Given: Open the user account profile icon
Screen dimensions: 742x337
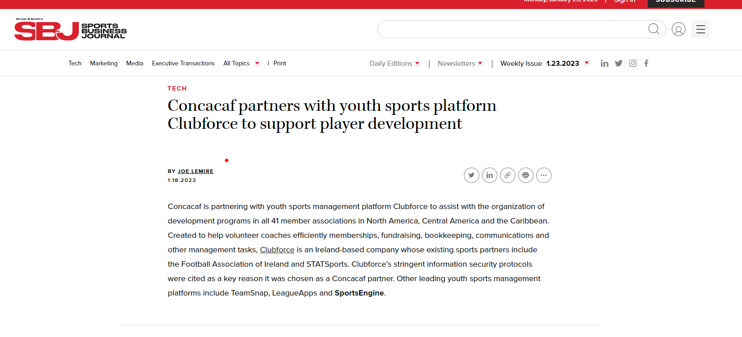Looking at the screenshot, I should click(x=678, y=29).
